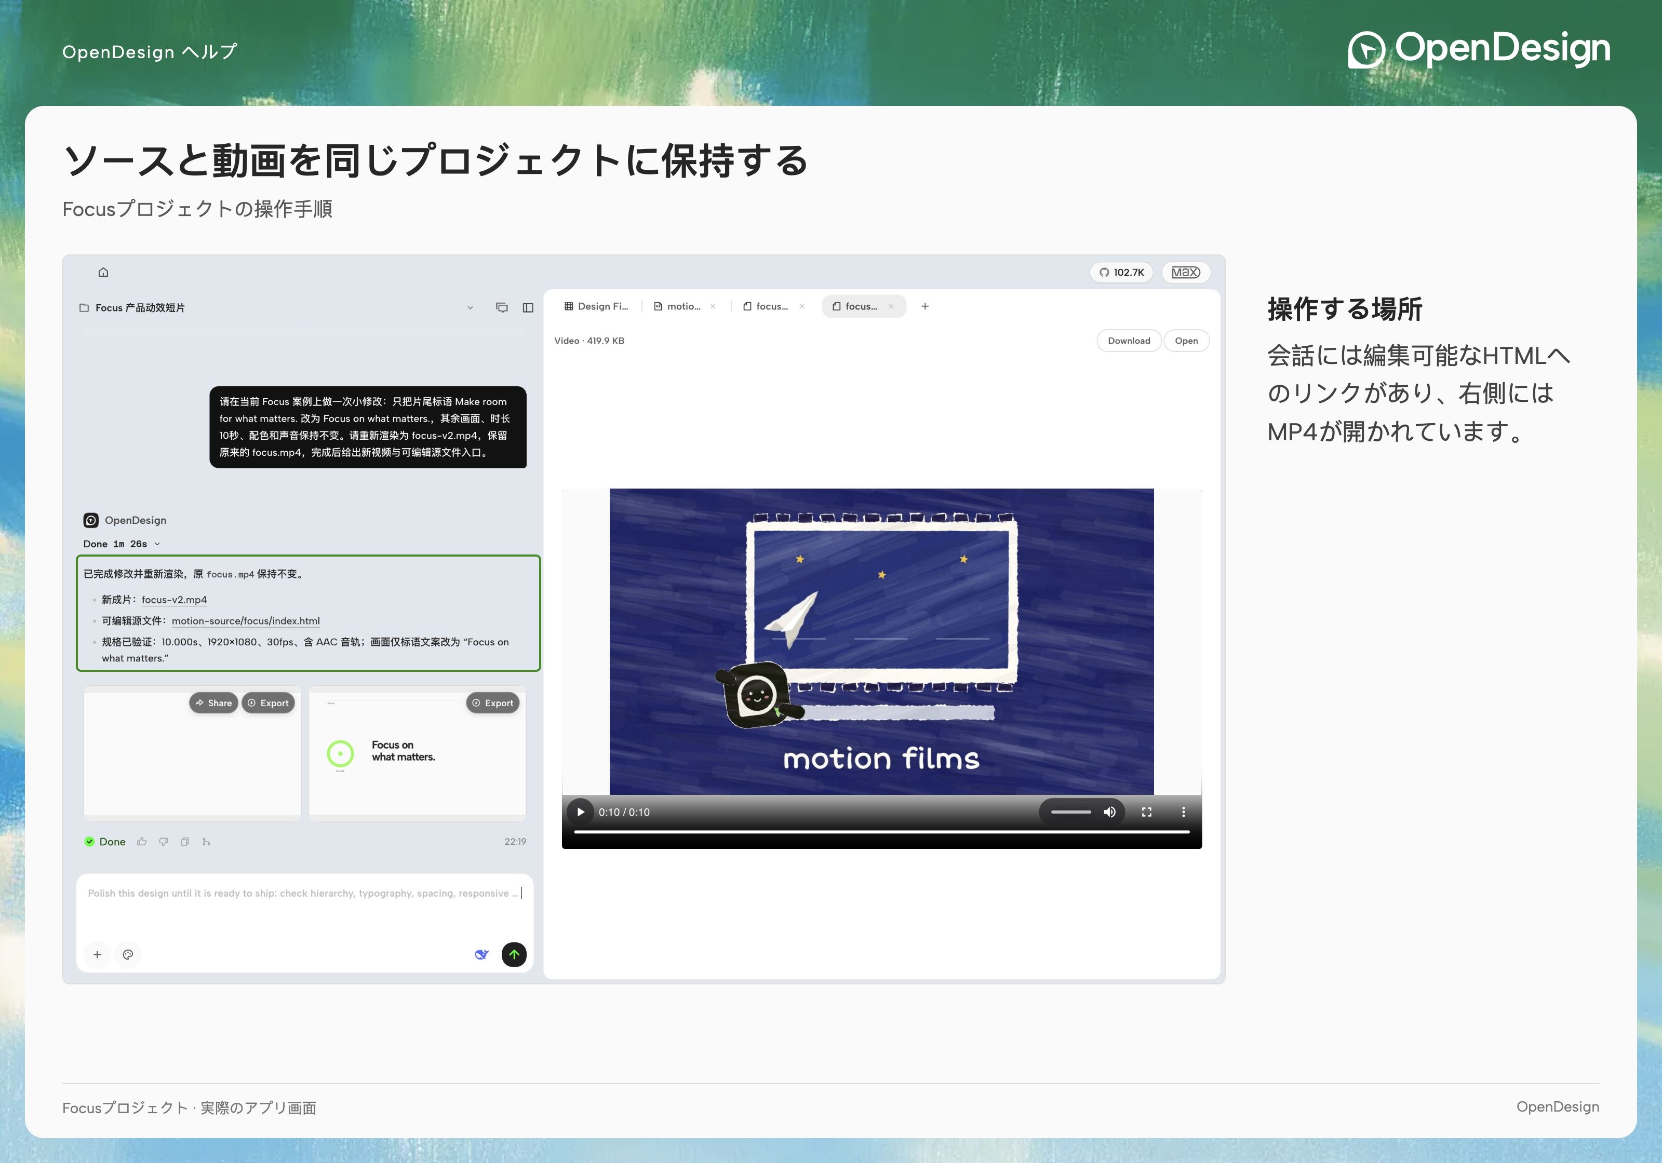The width and height of the screenshot is (1662, 1163).
Task: Seek on the video progress bar
Action: [x=882, y=832]
